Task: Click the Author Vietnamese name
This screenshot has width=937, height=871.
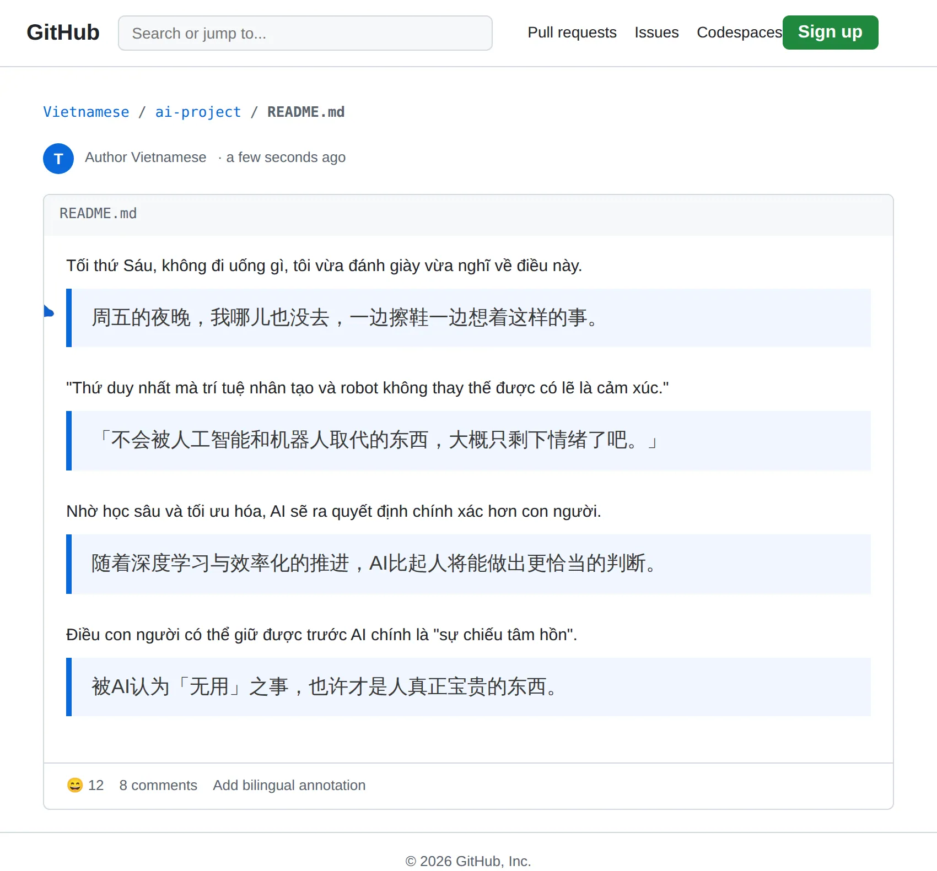Action: (x=146, y=158)
